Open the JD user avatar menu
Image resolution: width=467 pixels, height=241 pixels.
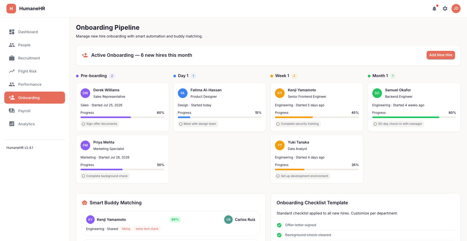coord(456,9)
